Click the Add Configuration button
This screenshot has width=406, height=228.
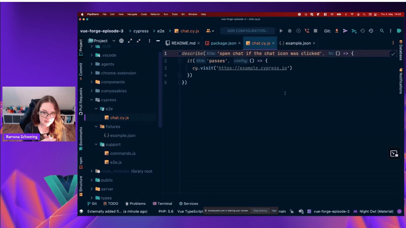[247, 31]
